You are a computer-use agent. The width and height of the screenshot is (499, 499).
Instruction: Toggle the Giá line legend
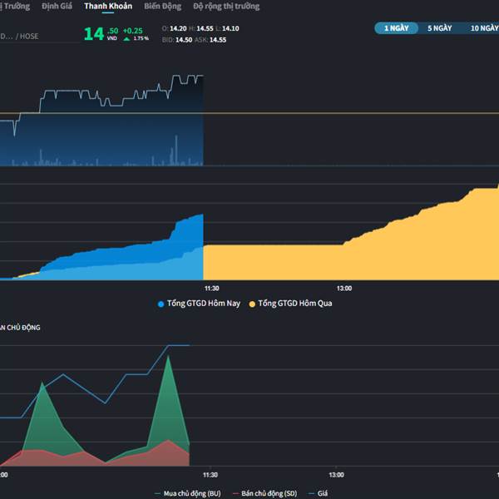click(319, 493)
